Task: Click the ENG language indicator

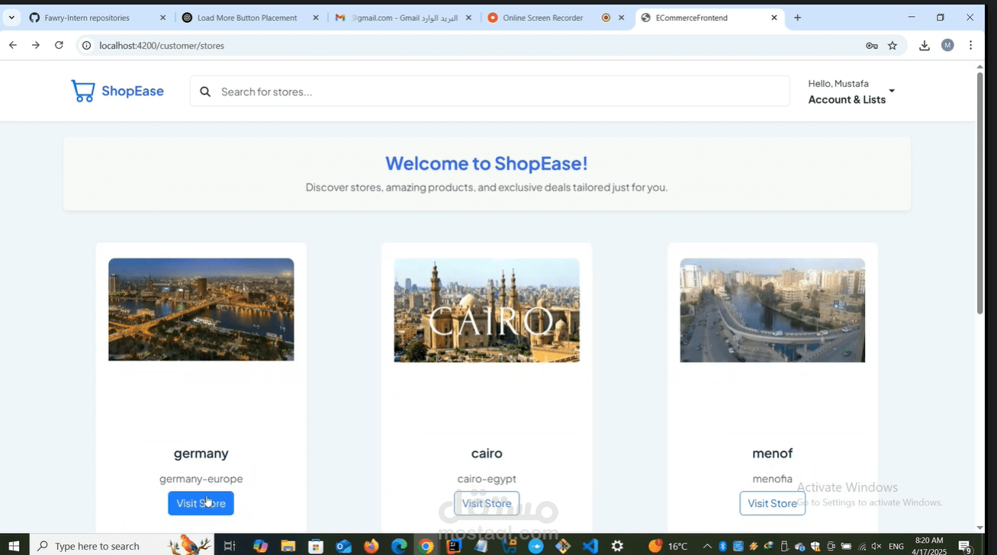Action: point(896,546)
